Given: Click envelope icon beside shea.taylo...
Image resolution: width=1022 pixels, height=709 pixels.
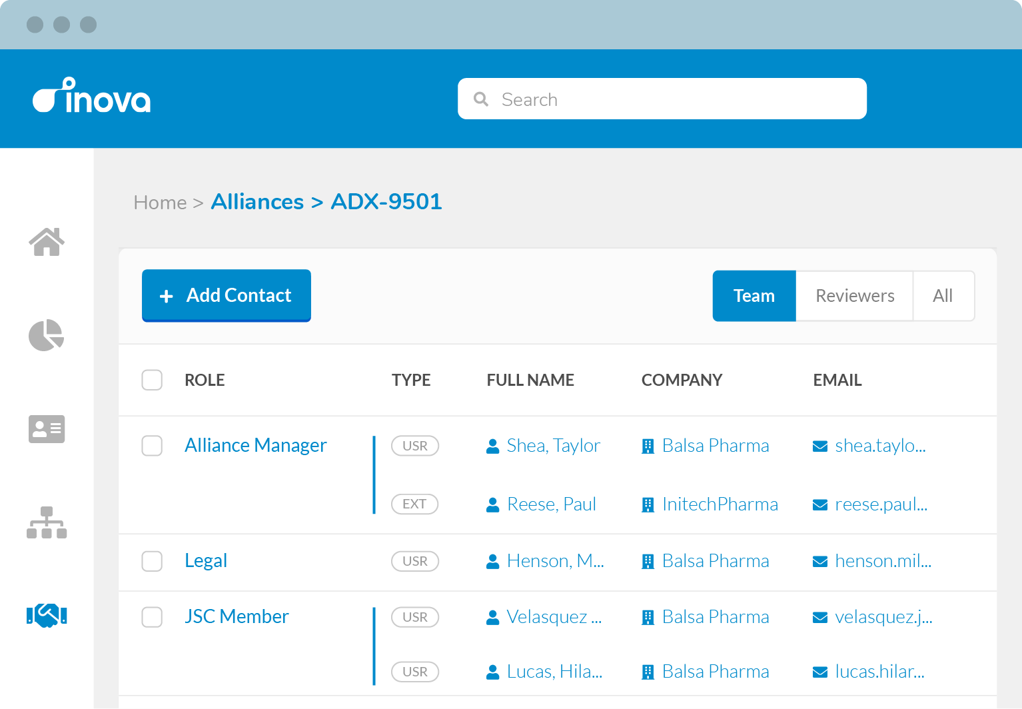Looking at the screenshot, I should (x=820, y=446).
